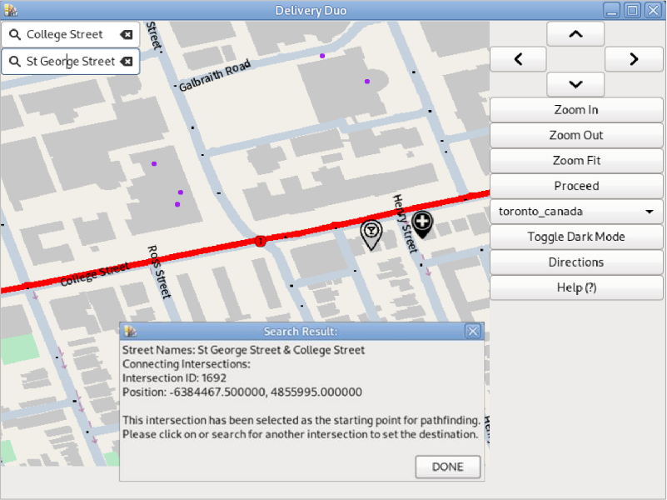Click Zoom Fit to fit the map

575,161
